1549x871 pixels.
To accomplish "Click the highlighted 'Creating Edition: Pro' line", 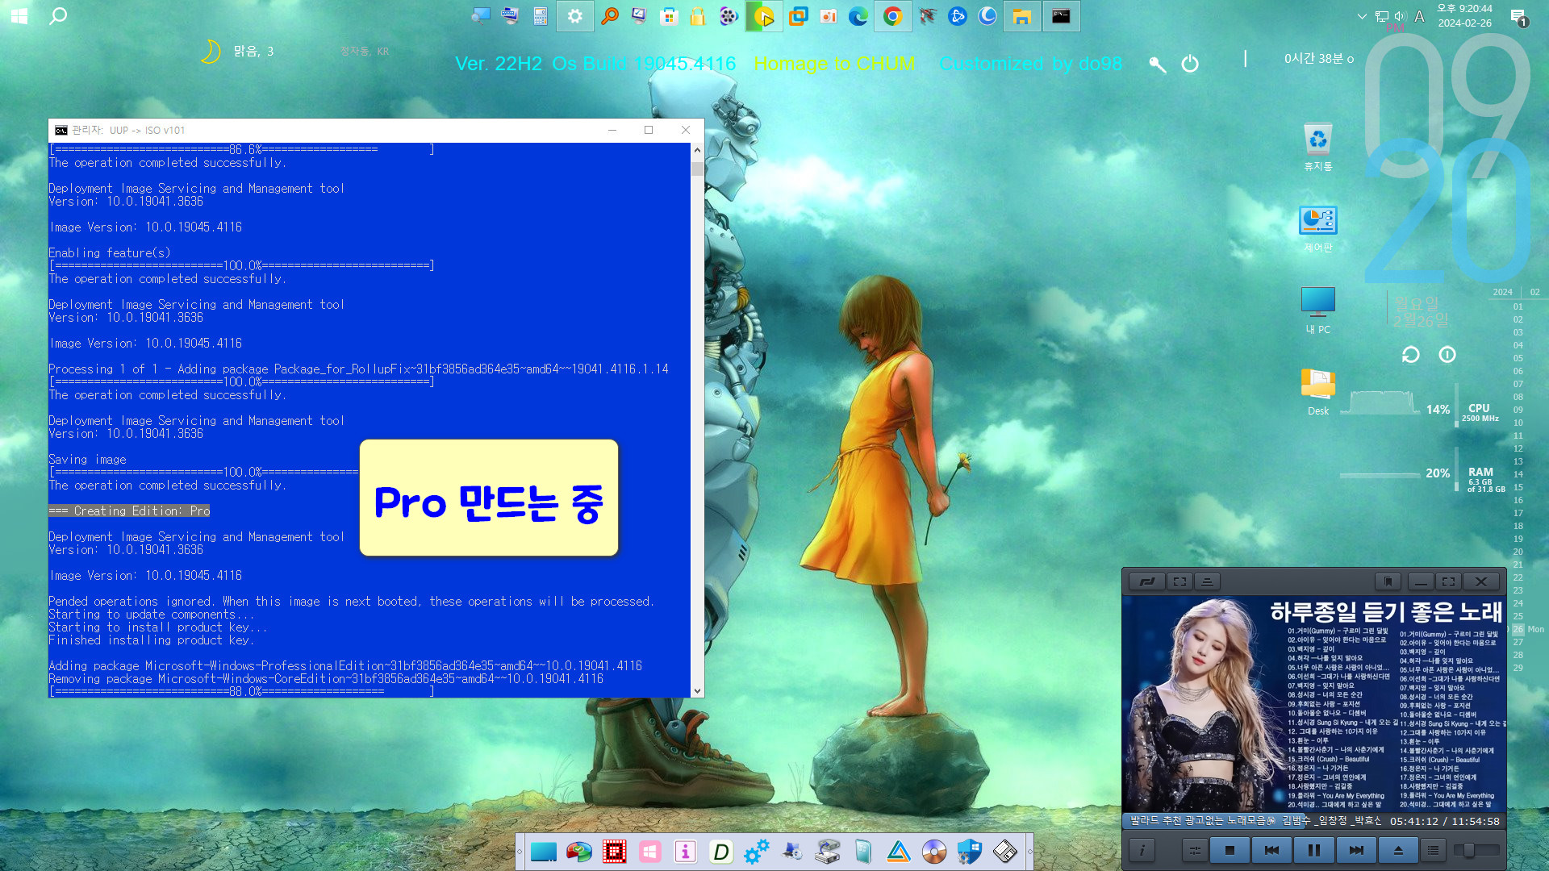I will [129, 511].
